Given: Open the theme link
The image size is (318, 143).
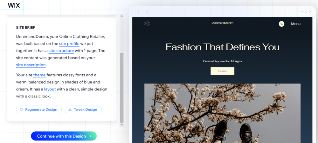Looking at the screenshot, I should [39, 75].
